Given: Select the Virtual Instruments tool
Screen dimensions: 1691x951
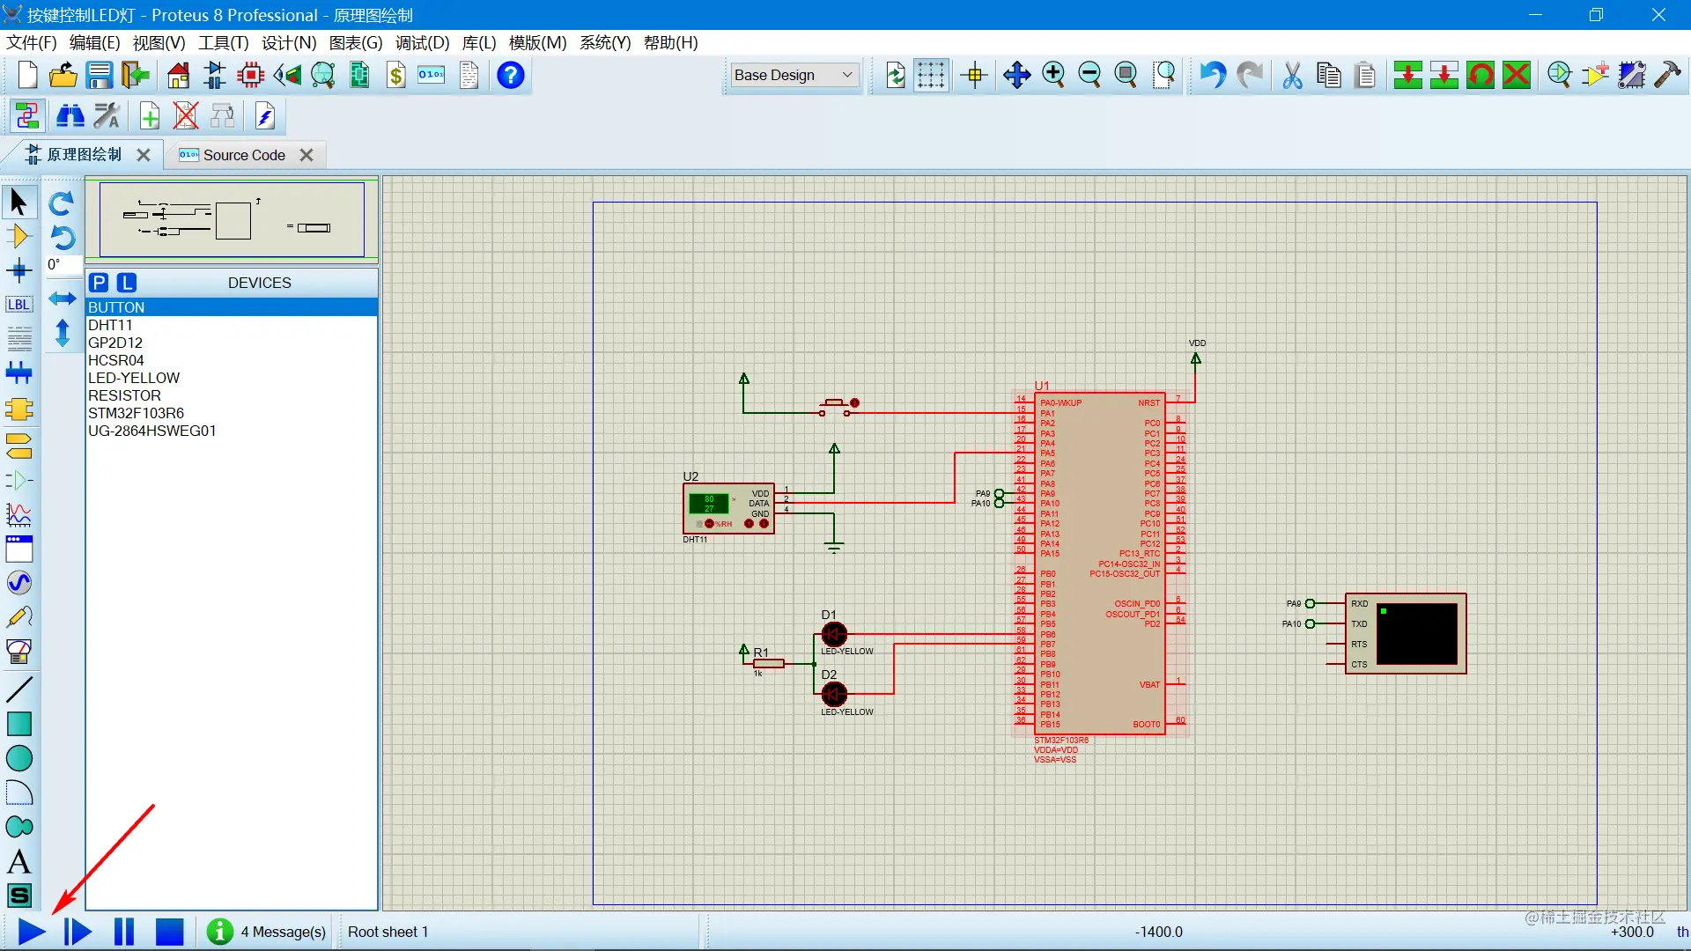Looking at the screenshot, I should tap(18, 651).
